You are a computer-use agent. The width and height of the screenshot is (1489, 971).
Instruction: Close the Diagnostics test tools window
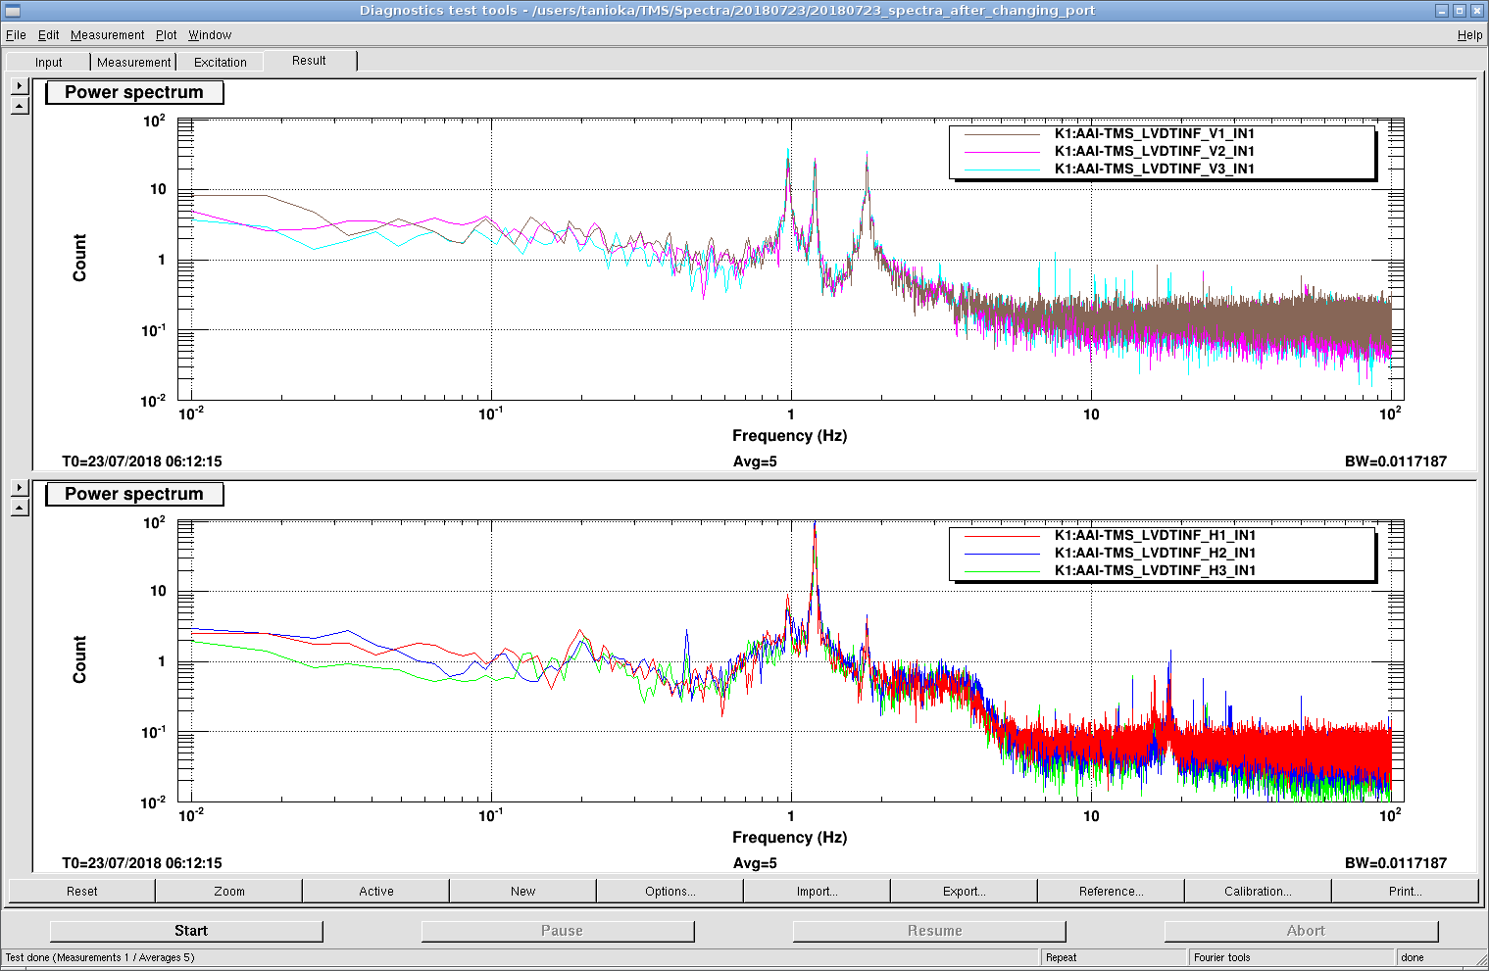click(x=1476, y=11)
